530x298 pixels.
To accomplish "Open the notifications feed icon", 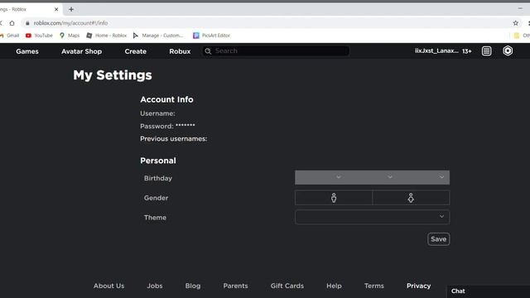I will point(486,51).
